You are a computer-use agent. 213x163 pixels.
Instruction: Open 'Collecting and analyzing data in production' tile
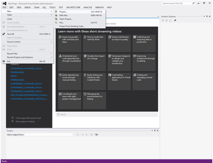144,44
